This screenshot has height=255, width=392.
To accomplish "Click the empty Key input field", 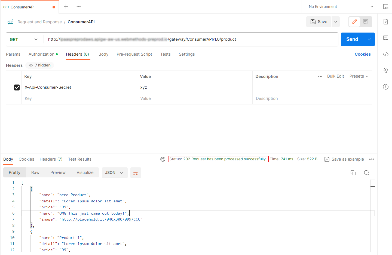I will click(x=79, y=98).
